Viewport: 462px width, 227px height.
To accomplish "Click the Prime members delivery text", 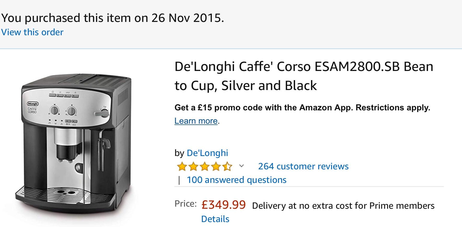I will coord(343,206).
